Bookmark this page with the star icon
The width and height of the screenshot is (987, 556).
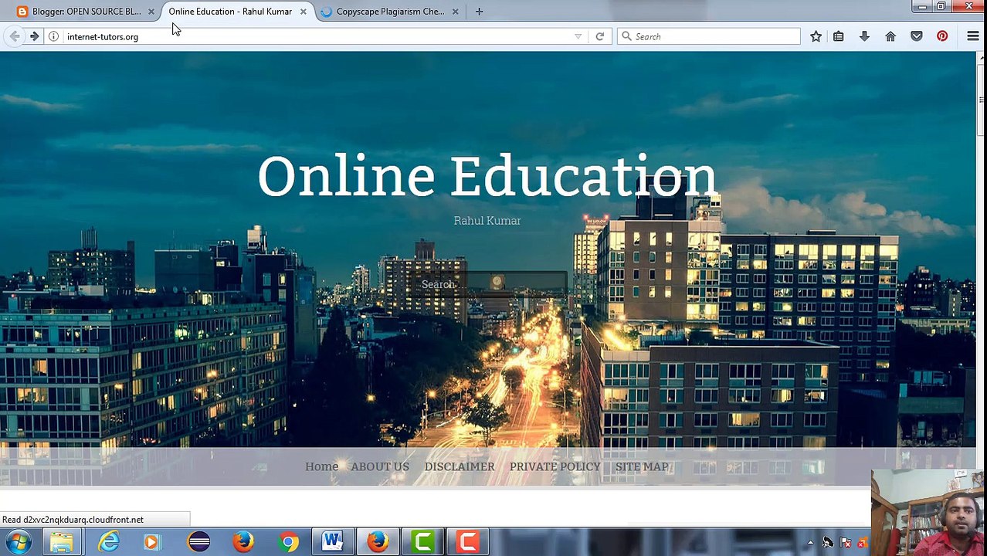[x=816, y=36]
